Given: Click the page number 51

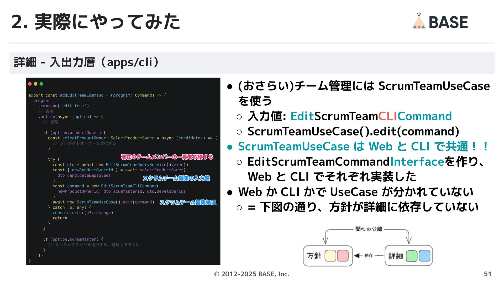Looking at the screenshot, I should click(487, 274).
